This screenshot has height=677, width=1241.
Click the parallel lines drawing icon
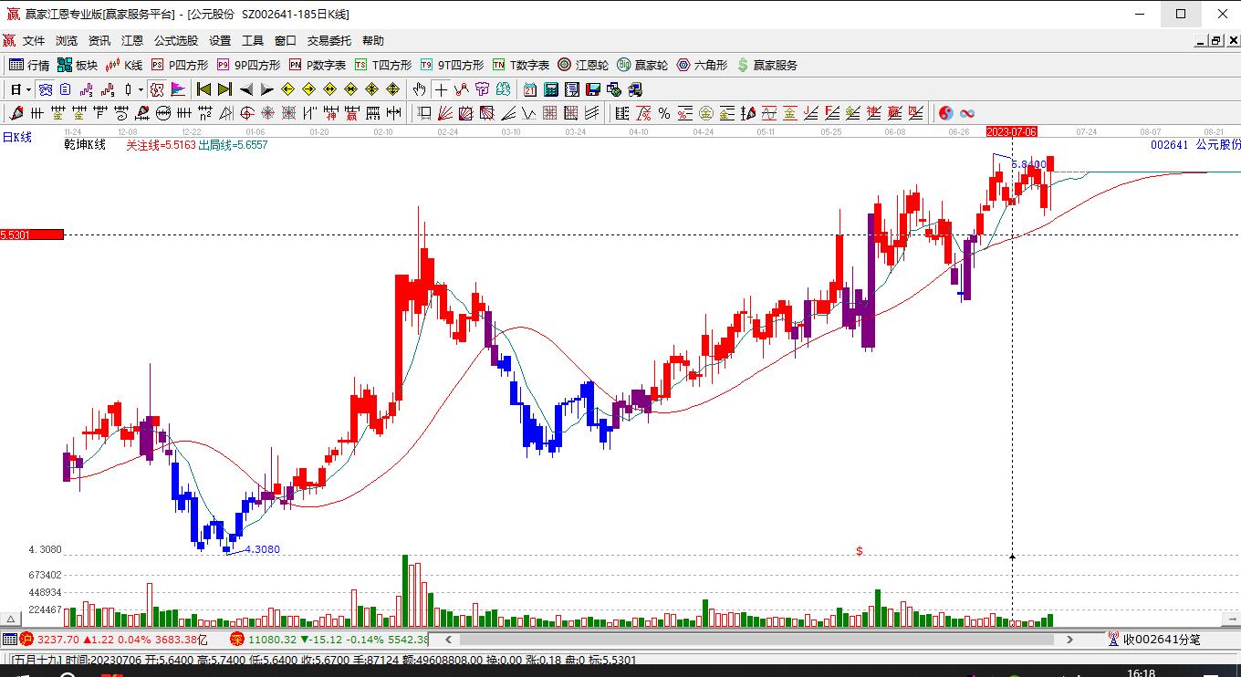(591, 113)
